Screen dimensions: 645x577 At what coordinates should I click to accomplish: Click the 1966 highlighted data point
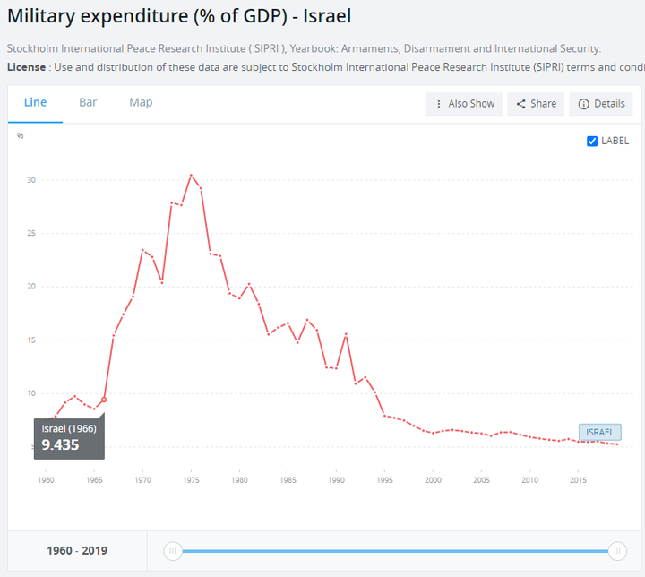[104, 400]
